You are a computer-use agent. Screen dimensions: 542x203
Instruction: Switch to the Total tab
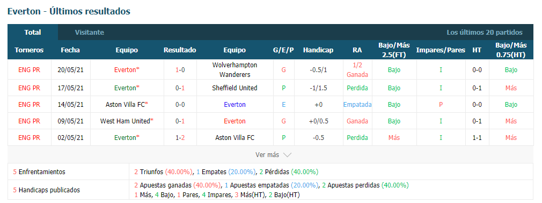click(33, 33)
